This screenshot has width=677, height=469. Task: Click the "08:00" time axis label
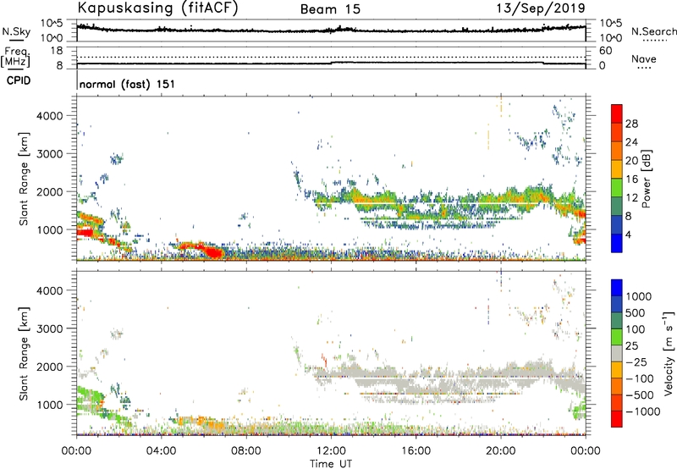246,451
